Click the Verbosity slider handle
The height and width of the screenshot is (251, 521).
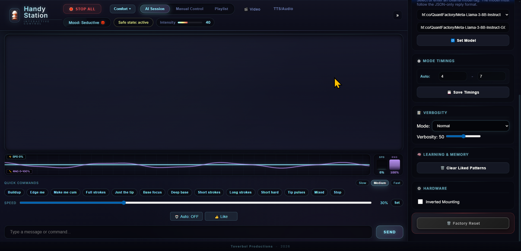[x=463, y=136]
